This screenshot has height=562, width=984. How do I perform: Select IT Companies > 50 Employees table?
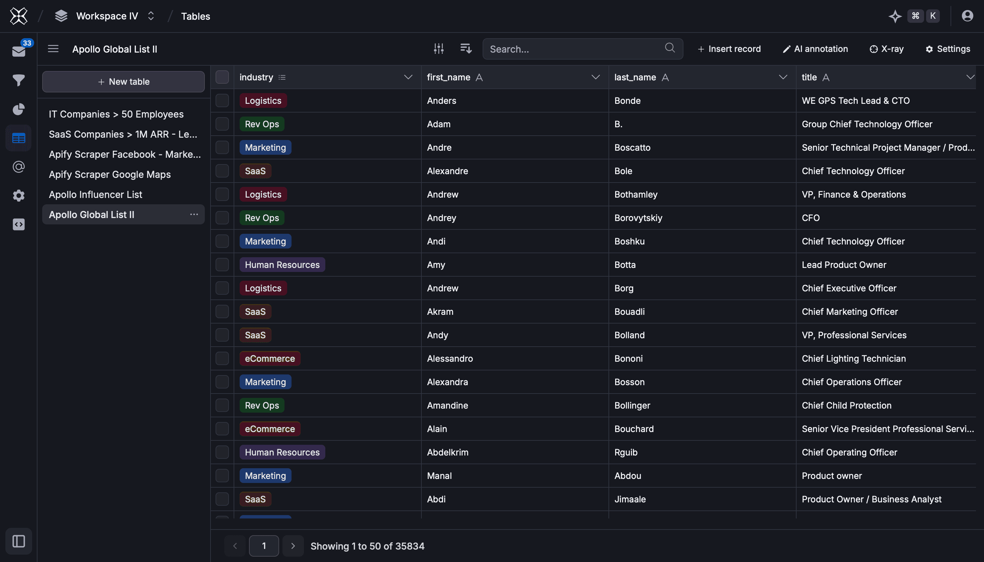pos(116,114)
